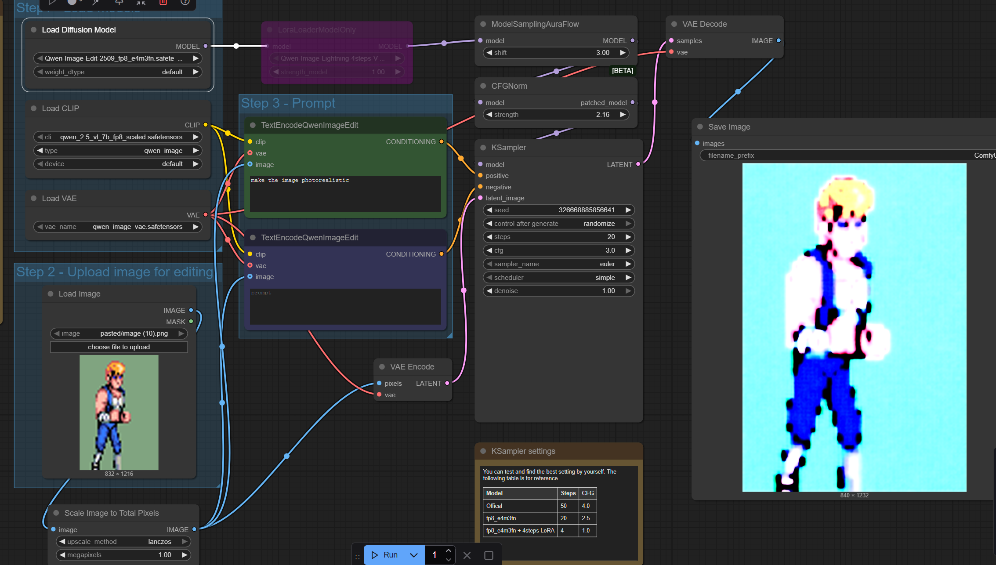Click the play triangle inside the Run button
Screen dimensions: 996x565
pos(375,555)
